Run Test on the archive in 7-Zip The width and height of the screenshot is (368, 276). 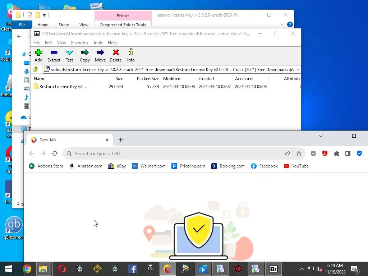coord(69,56)
